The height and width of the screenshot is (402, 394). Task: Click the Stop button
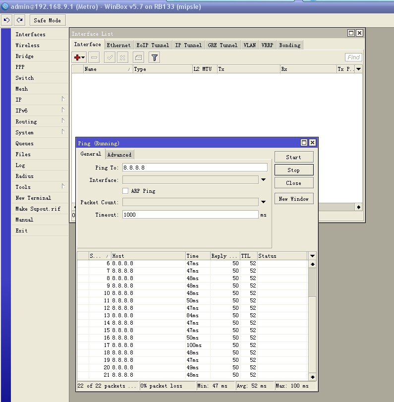click(294, 170)
